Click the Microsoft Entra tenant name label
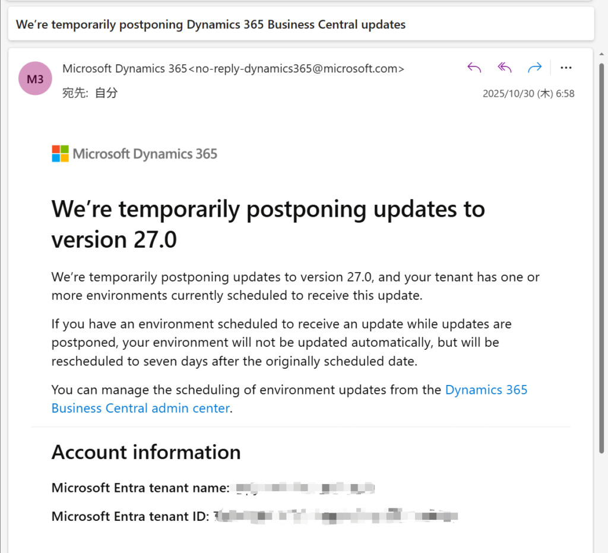608x553 pixels. pos(140,488)
